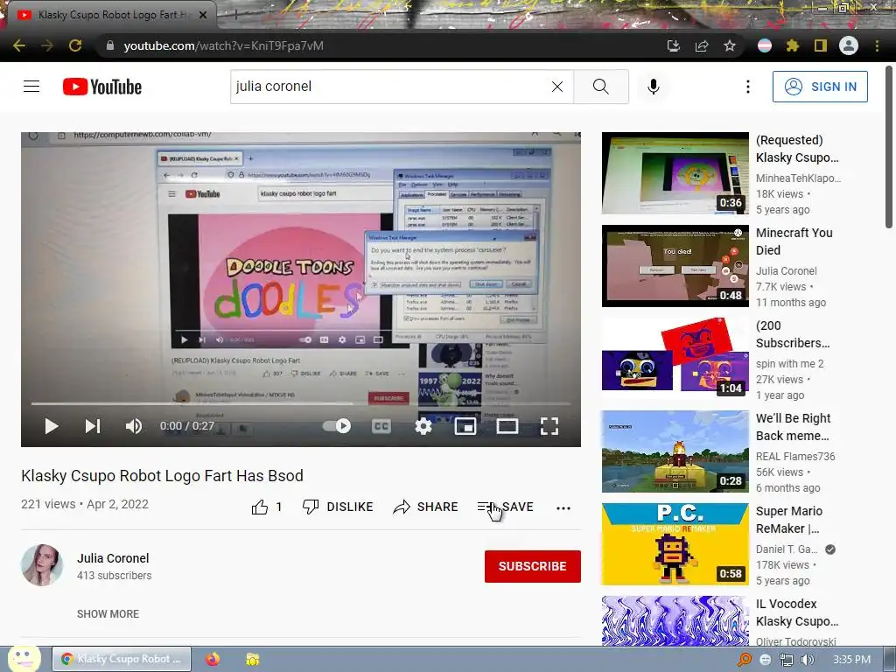Screen dimensions: 896x672
Task: Clear the search box with the X
Action: pos(557,87)
